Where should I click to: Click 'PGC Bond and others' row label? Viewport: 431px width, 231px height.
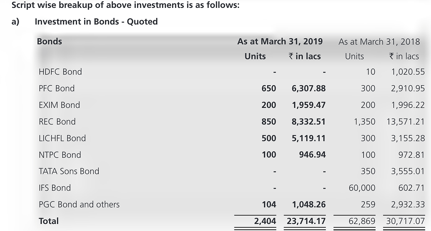click(x=79, y=204)
